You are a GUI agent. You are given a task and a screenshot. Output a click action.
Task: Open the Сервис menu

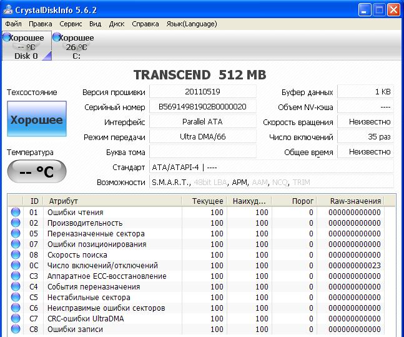tap(71, 24)
